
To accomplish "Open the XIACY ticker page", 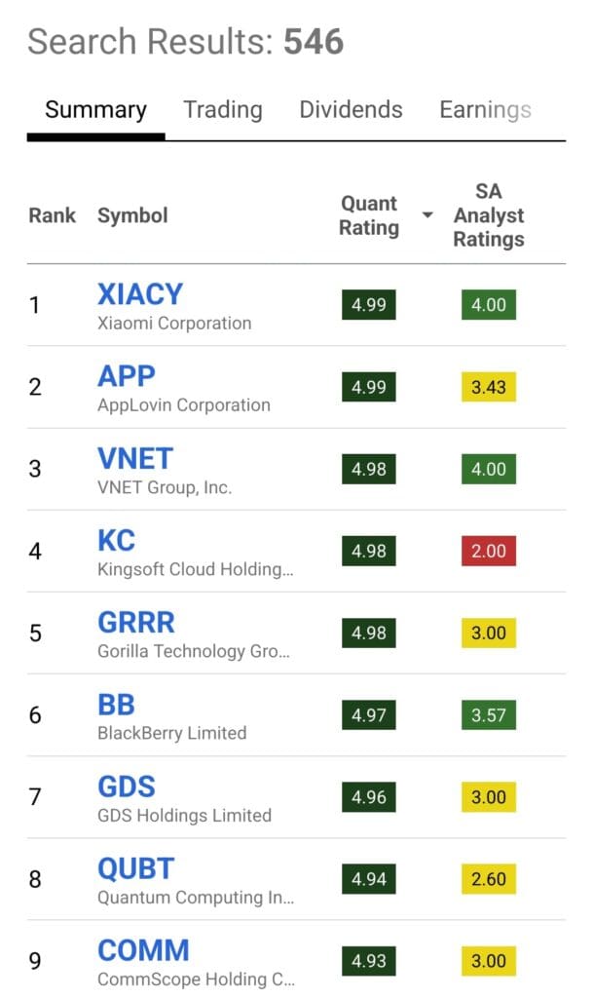I will 139,293.
